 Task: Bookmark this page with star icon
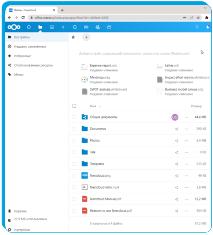pos(198,18)
